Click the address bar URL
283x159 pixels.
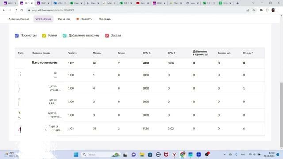pyautogui.click(x=53, y=10)
